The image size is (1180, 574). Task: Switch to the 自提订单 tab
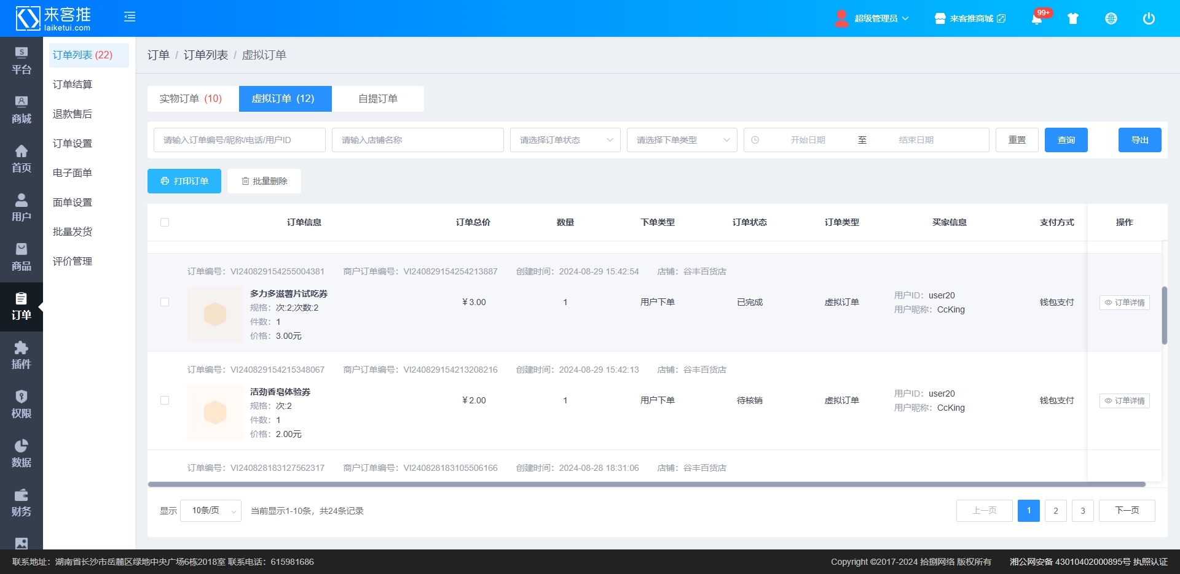click(x=378, y=99)
